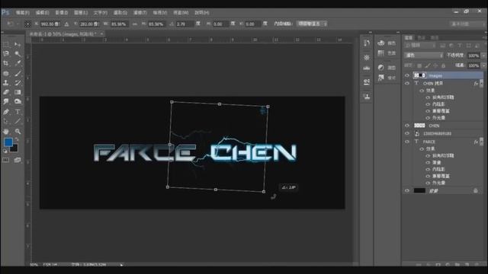Viewport: 488px width, 274px height.
Task: Select the Eyedropper tool
Action: (18, 63)
